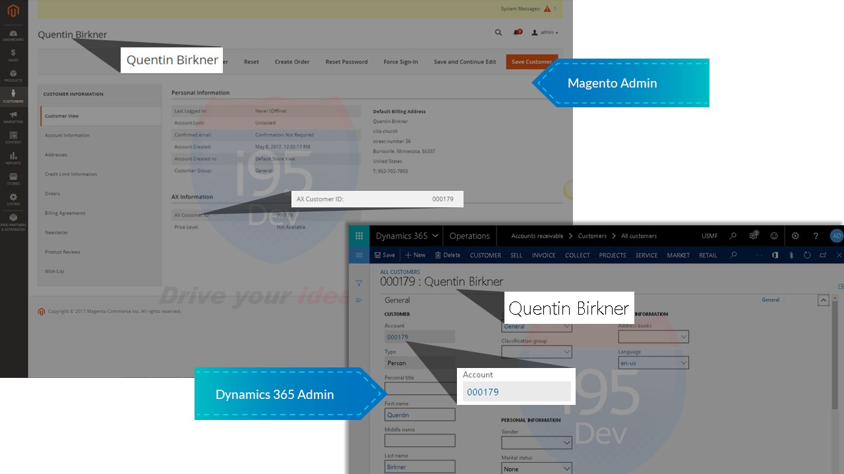Toggle the Dynamics navigation pane hamburger icon
844x474 pixels.
pos(359,255)
